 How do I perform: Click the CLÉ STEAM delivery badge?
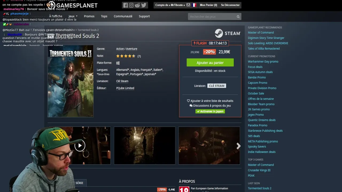(x=217, y=86)
